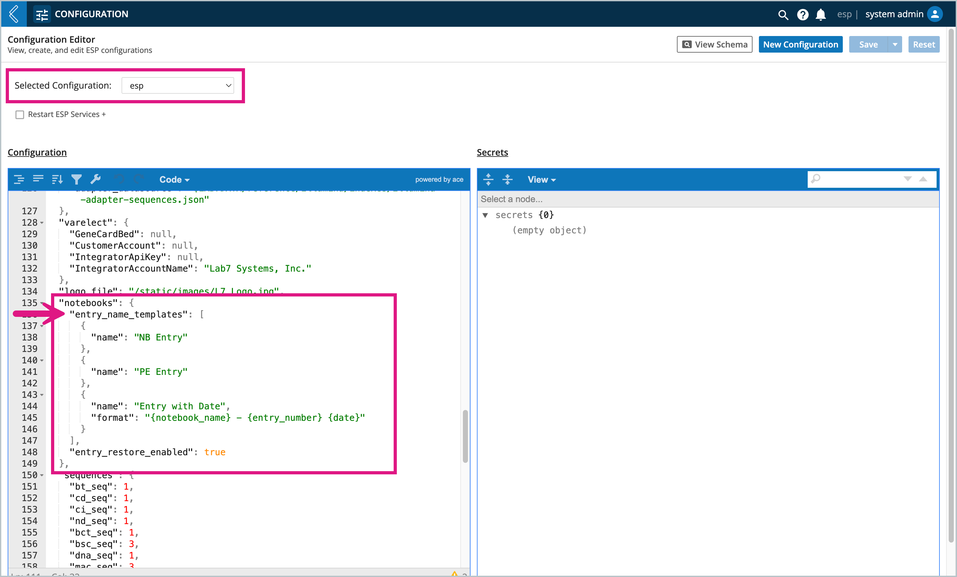Click the Reset button

point(924,45)
